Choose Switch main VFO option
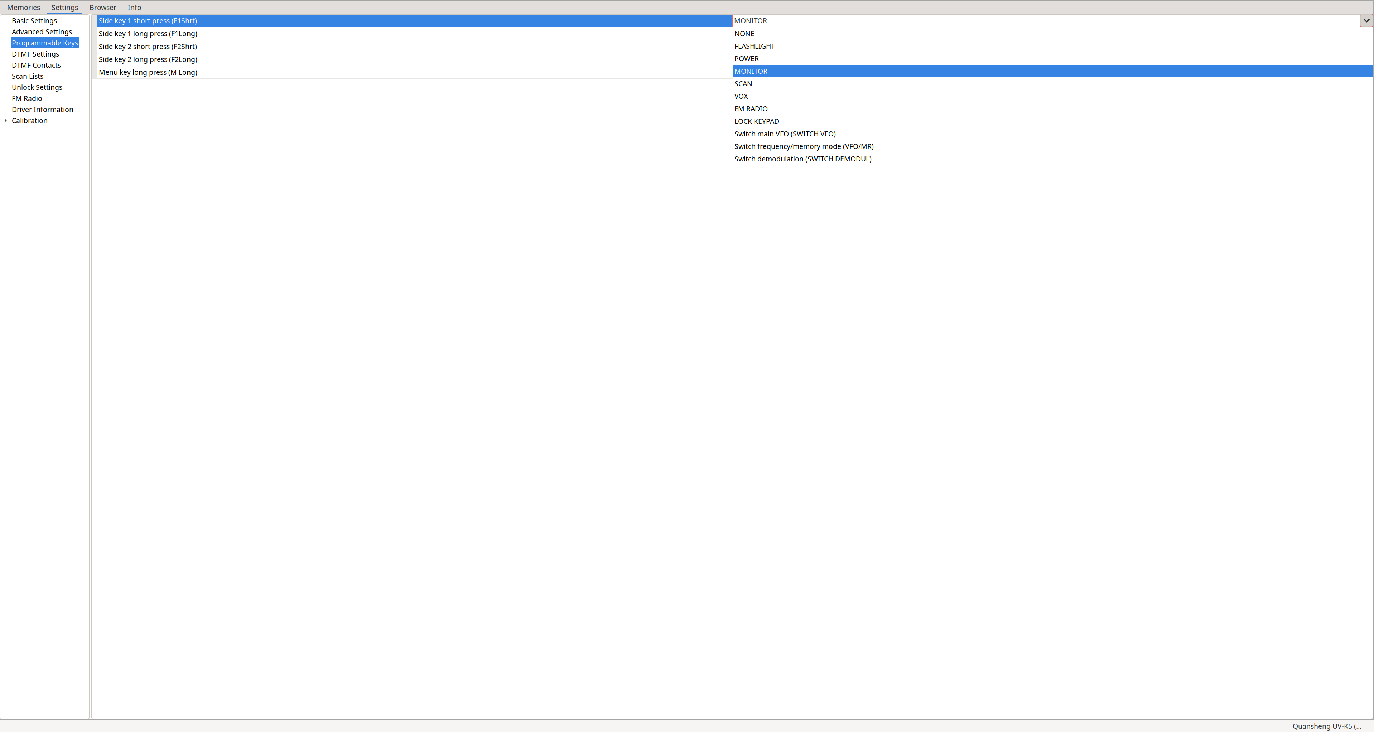The width and height of the screenshot is (1374, 732). pos(785,134)
